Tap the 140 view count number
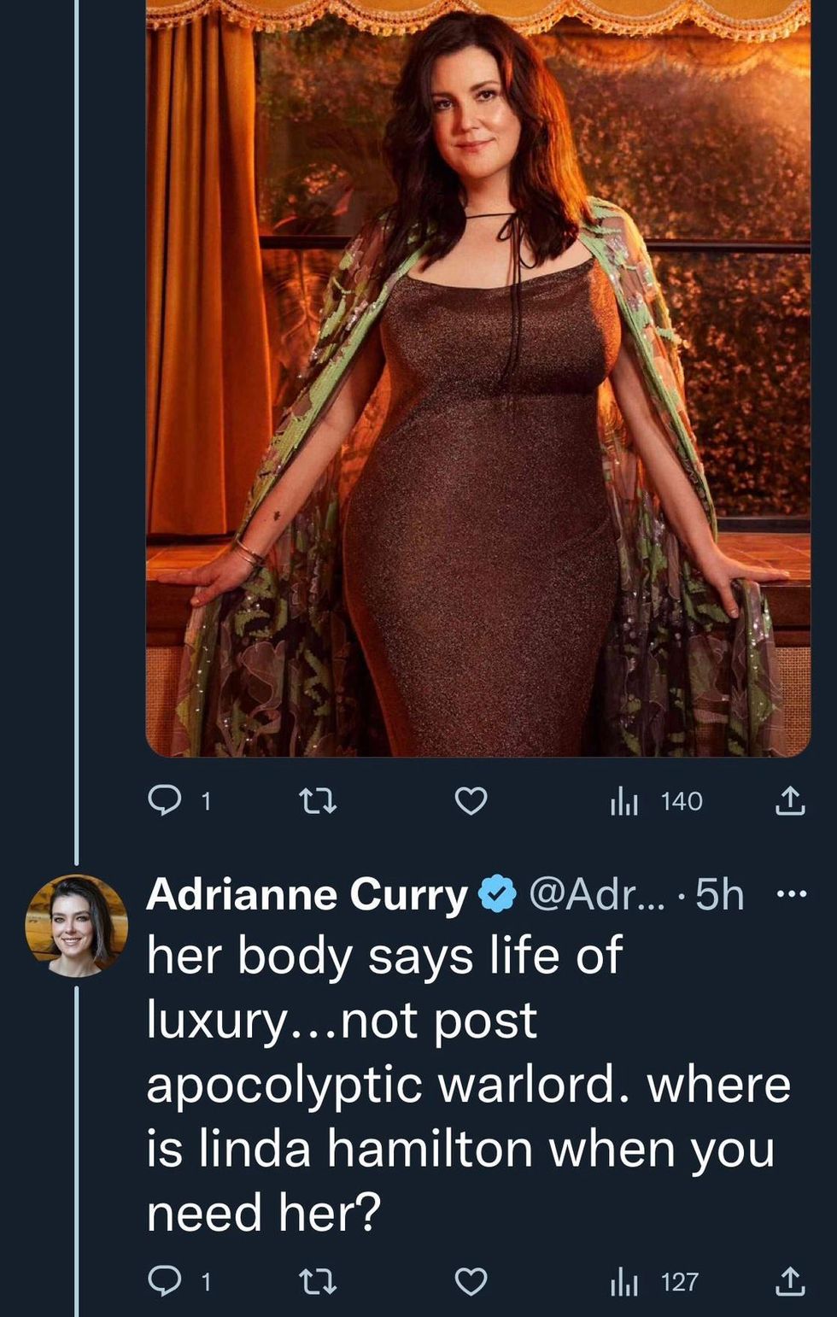This screenshot has width=837, height=1317. click(682, 801)
